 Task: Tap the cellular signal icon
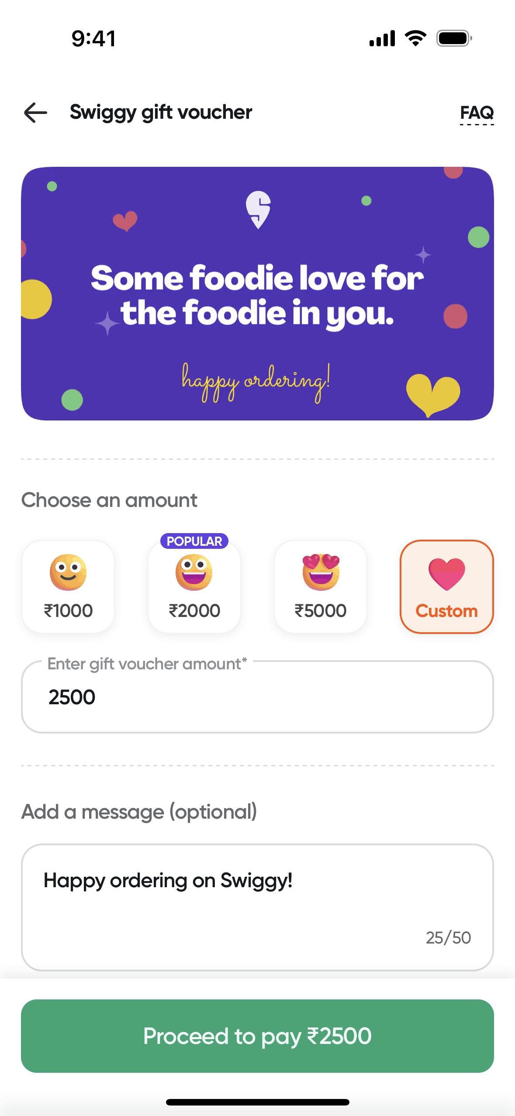[382, 38]
